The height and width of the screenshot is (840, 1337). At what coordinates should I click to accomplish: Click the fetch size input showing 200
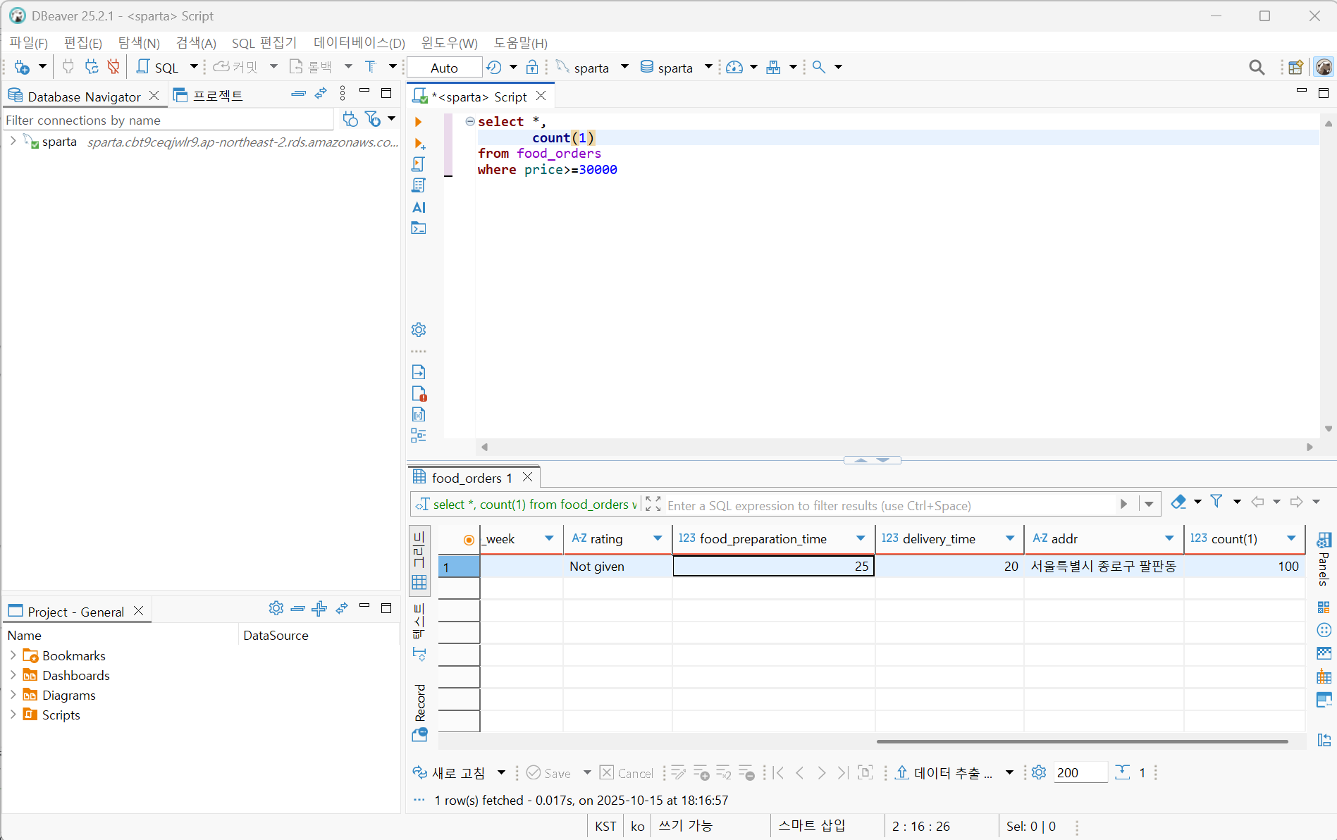click(x=1080, y=772)
